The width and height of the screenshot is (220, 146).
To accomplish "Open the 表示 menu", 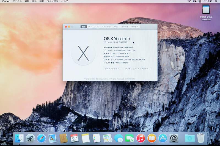I will click(34, 1).
